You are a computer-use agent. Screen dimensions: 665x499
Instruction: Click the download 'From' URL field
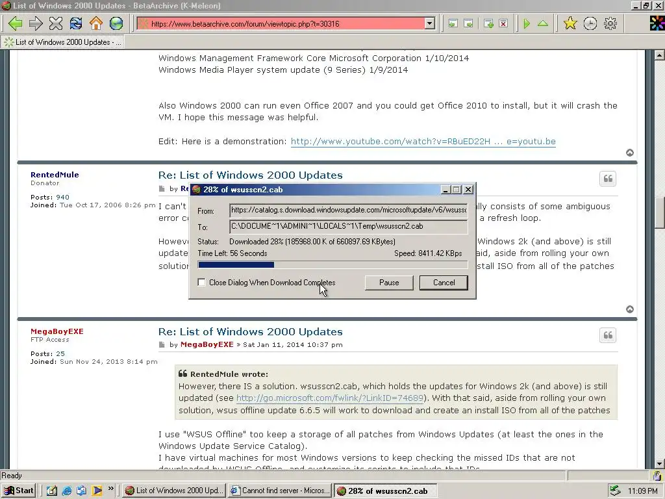click(349, 211)
